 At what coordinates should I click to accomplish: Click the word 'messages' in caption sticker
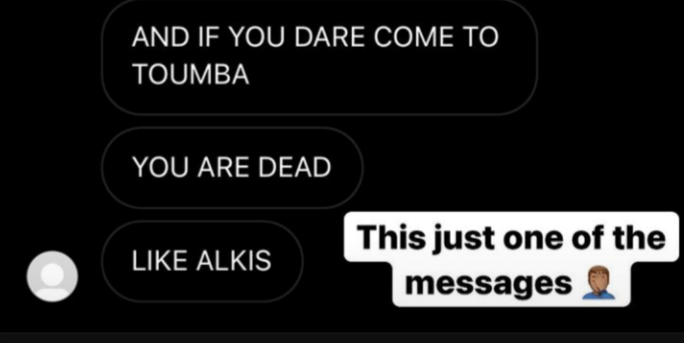click(489, 284)
